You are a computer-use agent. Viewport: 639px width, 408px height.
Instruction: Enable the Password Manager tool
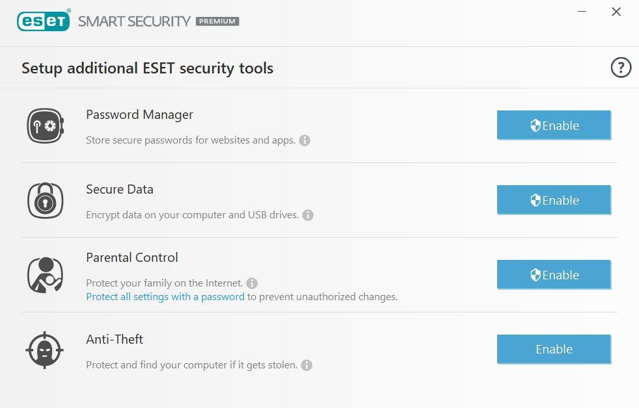coord(554,125)
